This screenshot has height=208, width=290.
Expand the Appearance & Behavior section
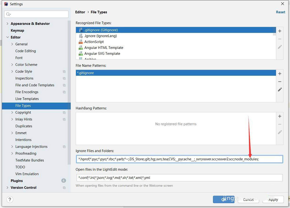(x=7, y=23)
